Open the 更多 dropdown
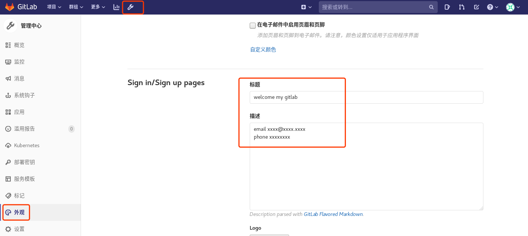The width and height of the screenshot is (528, 236). pos(98,7)
